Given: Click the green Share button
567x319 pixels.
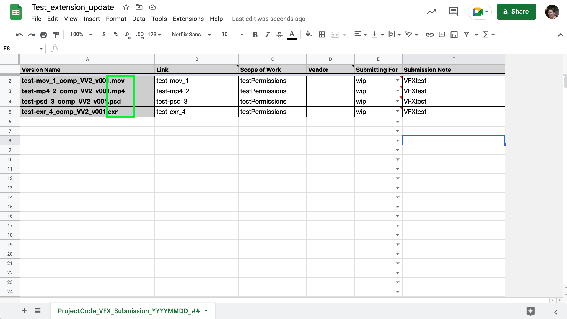Looking at the screenshot, I should click(516, 12).
